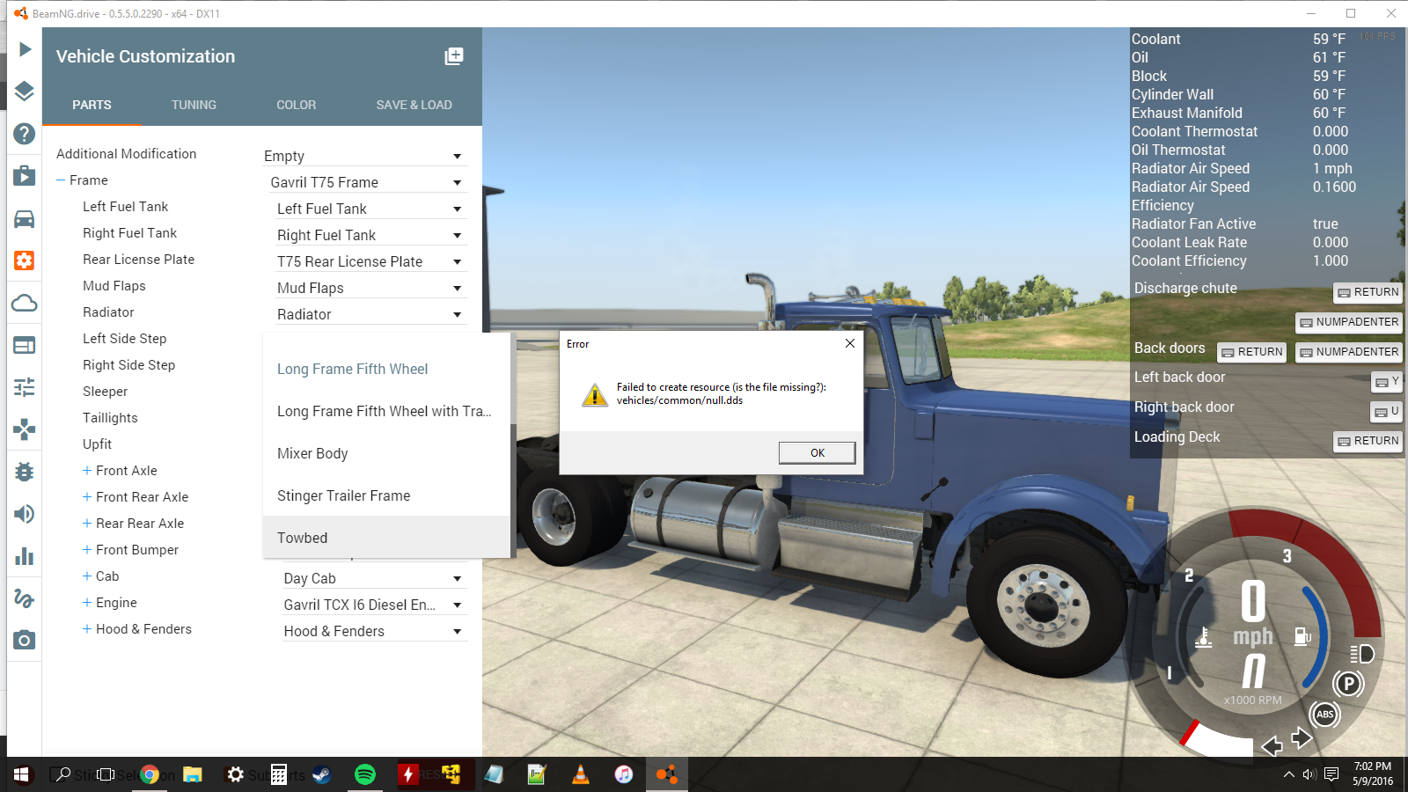
Task: Click Y key button for Left back door
Action: click(x=1387, y=382)
